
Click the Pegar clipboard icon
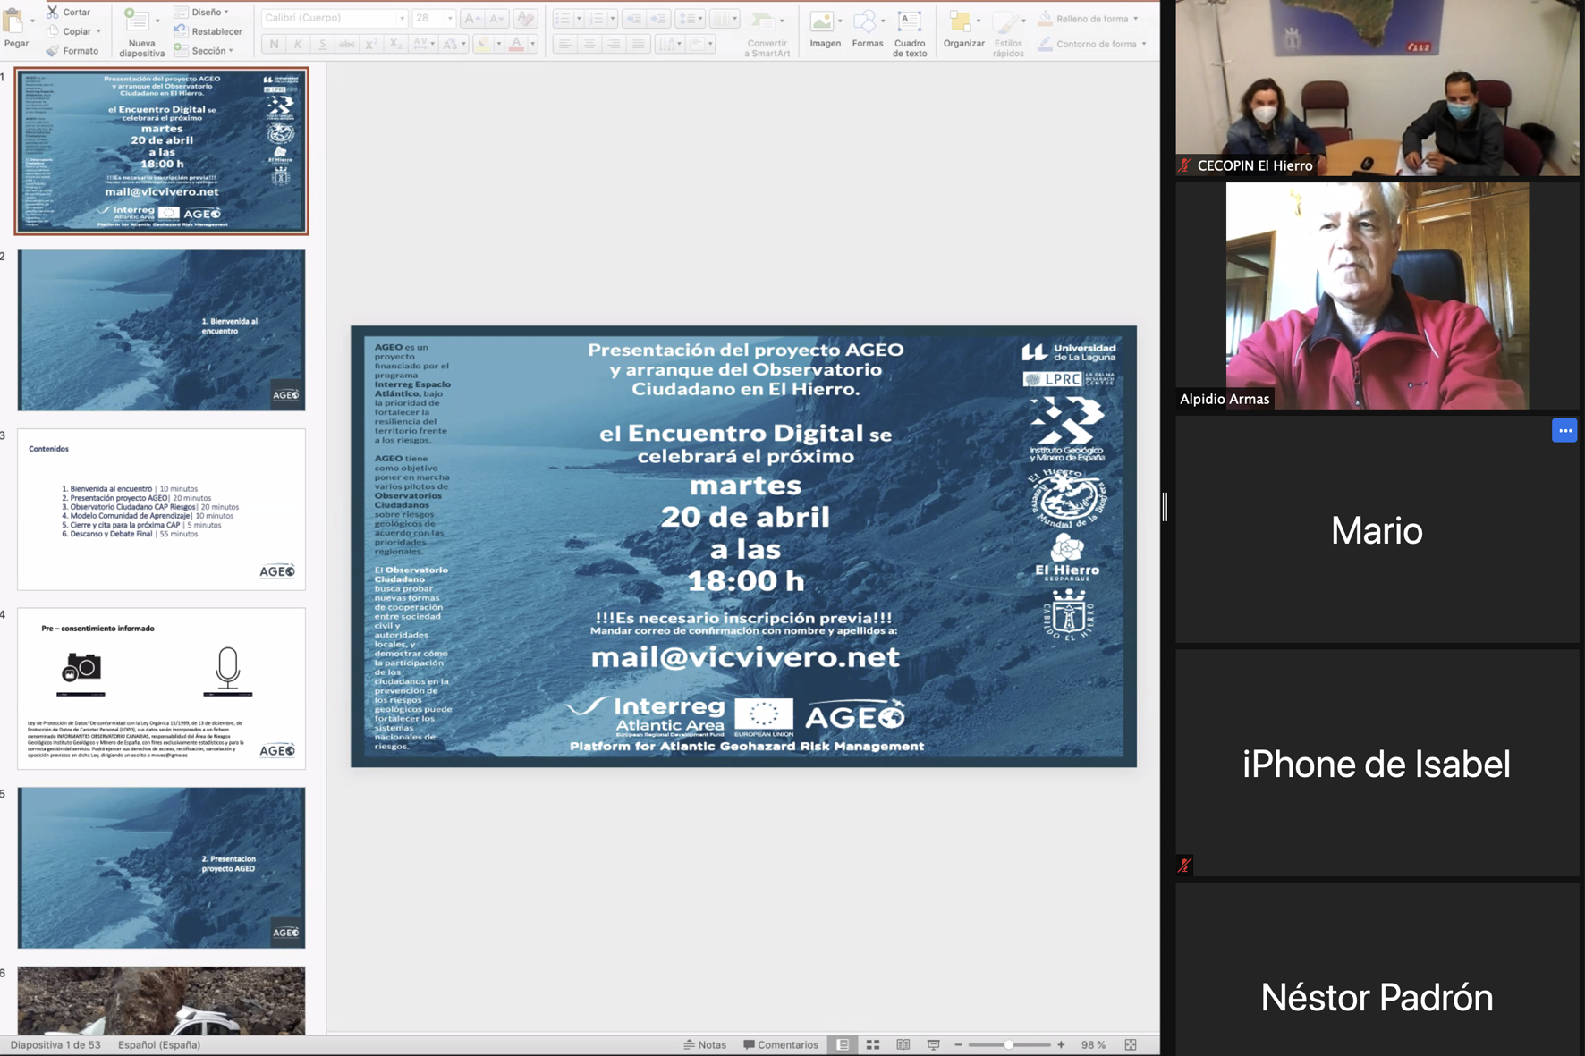coord(13,20)
